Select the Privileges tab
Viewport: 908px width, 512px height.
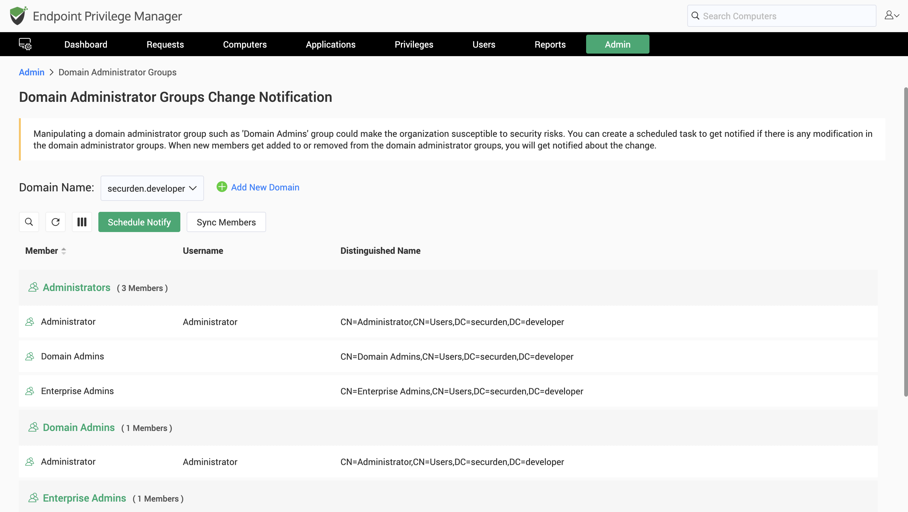tap(414, 44)
